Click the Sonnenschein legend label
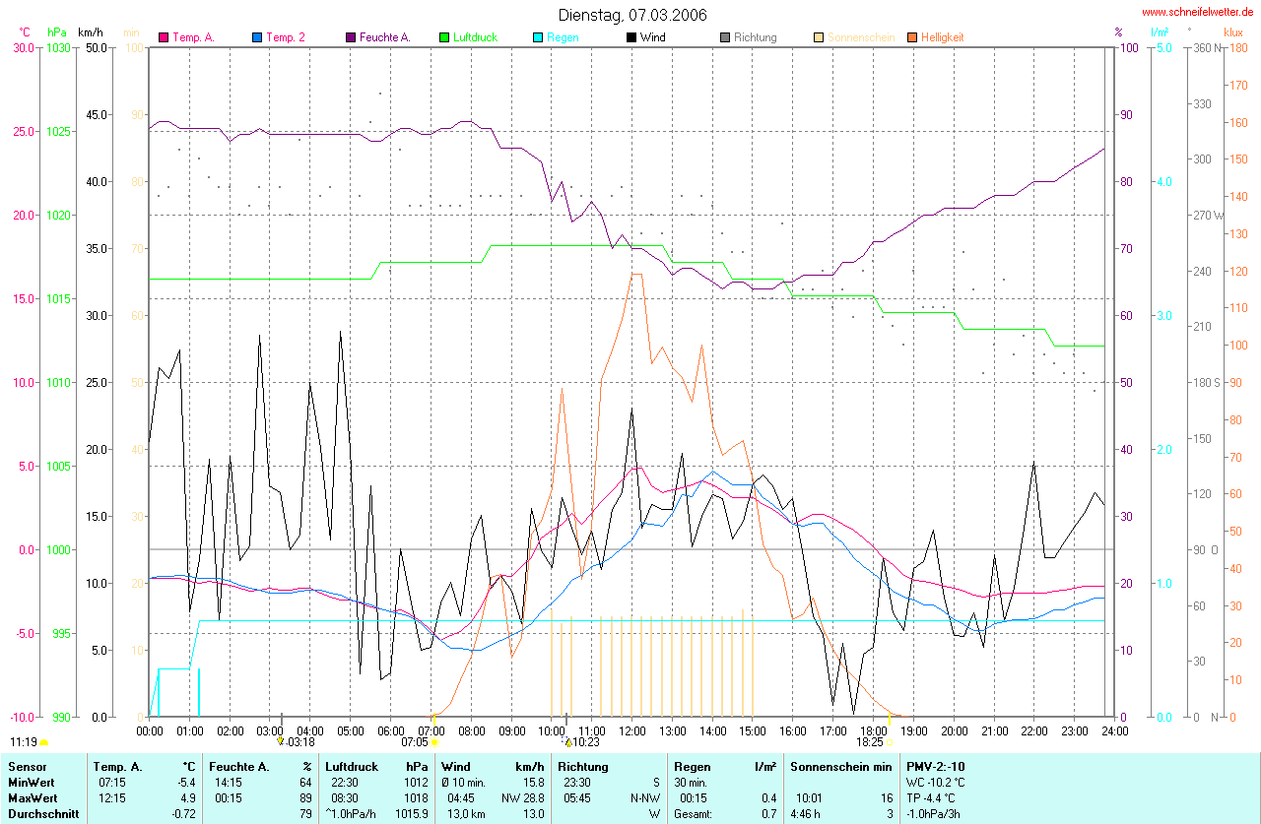Viewport: 1261px width, 824px height. [x=861, y=37]
